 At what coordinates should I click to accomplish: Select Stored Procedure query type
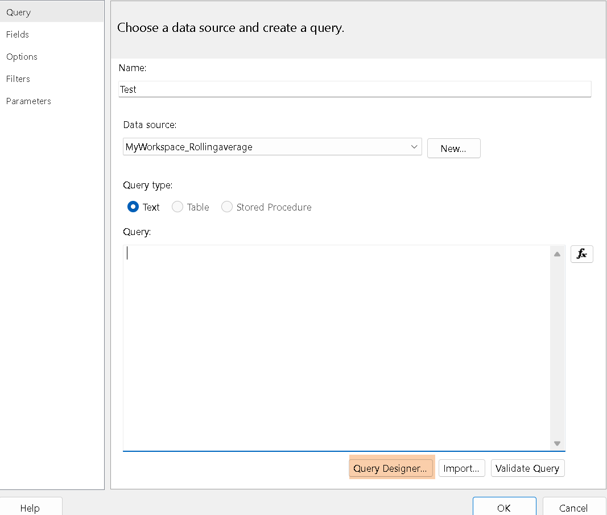[x=227, y=207]
